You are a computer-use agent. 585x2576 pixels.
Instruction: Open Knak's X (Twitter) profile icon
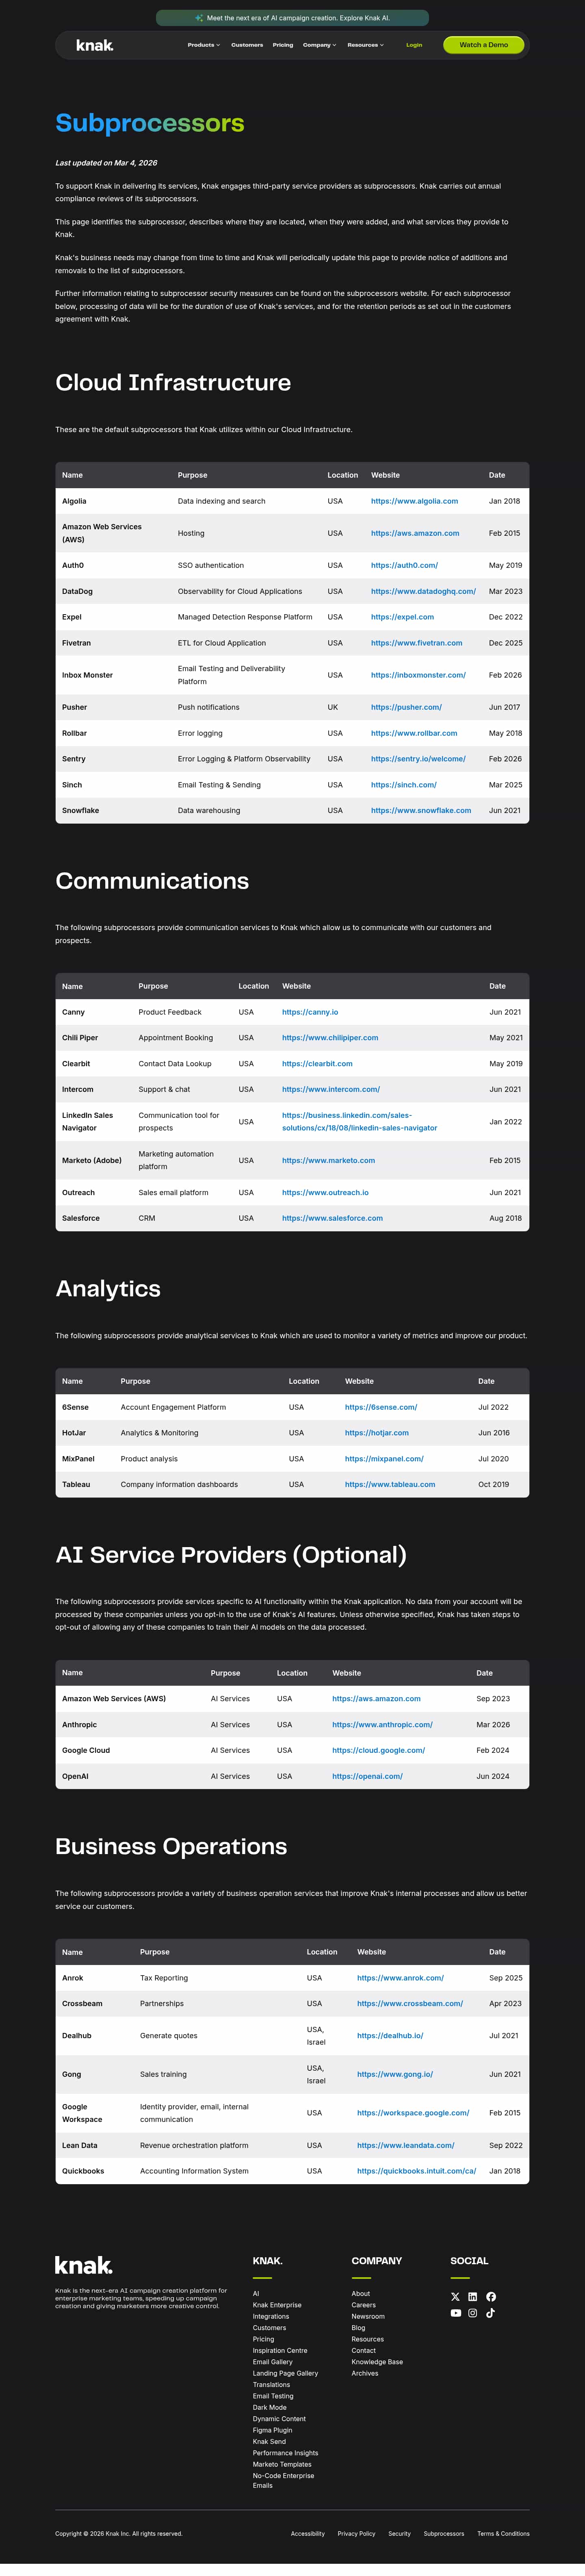click(455, 2297)
